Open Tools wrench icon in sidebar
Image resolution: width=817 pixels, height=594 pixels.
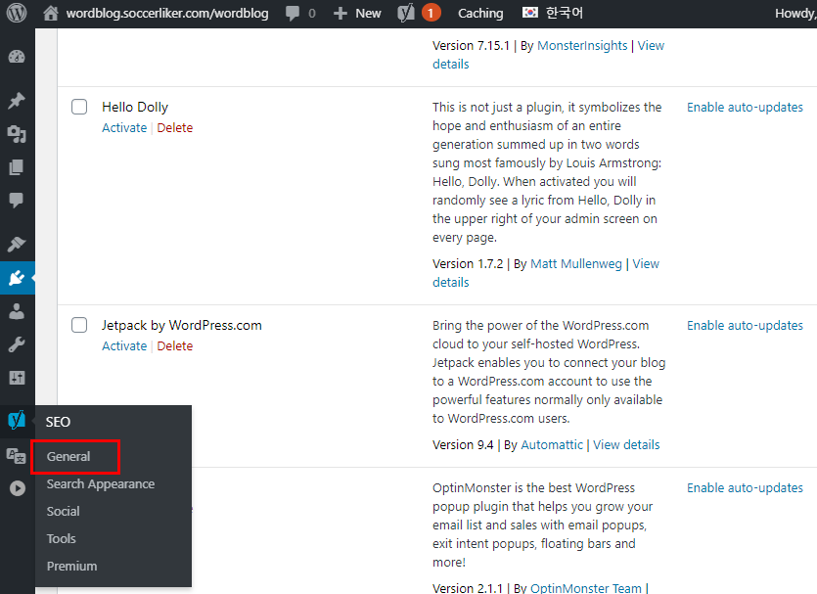tap(17, 344)
